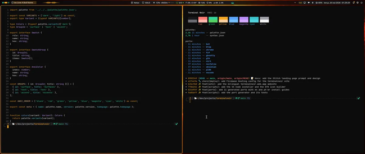365x154 pixels.
Task: Click commit hash 778d254 in the git log
Action: (x=193, y=87)
